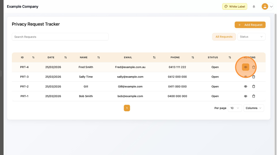Screen dimensions: 277x155
Task: Go to page 1 in pagination
Action: (x=127, y=108)
